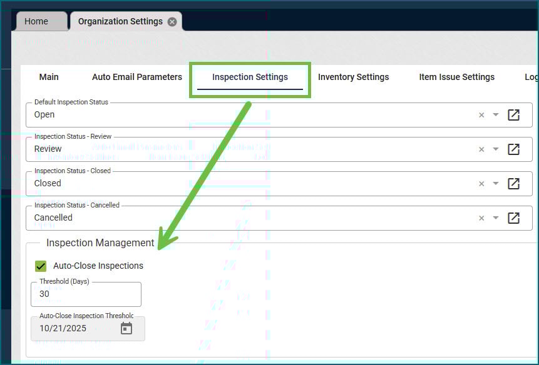This screenshot has width=539, height=365.
Task: Open external link for Inspection Status - Review
Action: pos(513,149)
